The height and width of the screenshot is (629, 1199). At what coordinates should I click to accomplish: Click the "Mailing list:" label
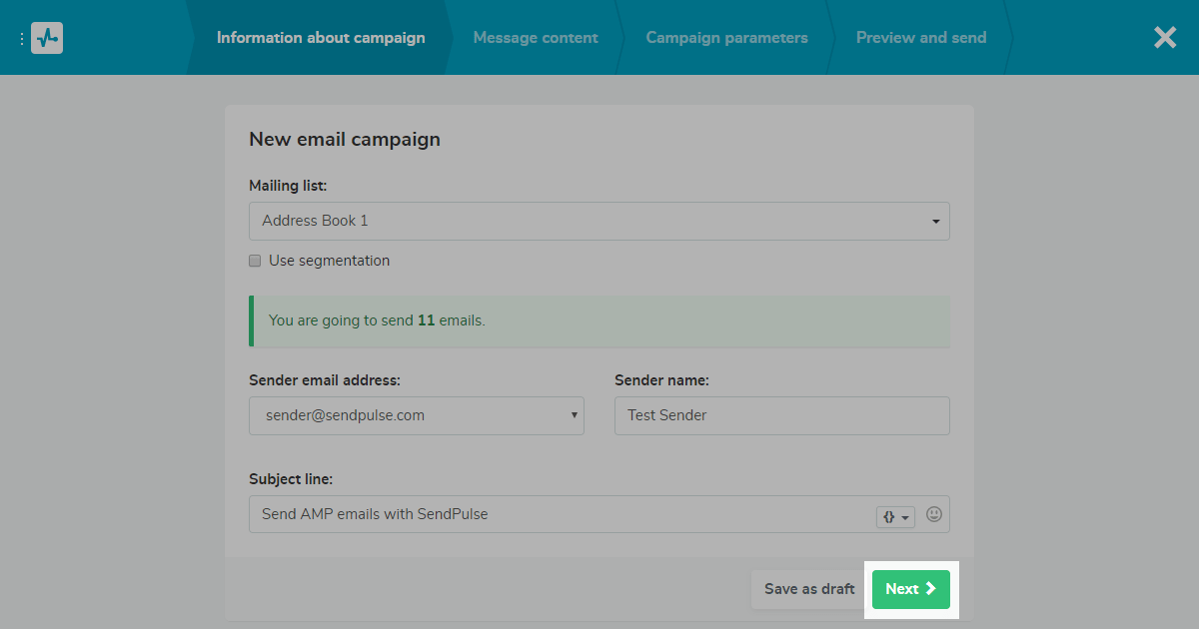point(288,185)
